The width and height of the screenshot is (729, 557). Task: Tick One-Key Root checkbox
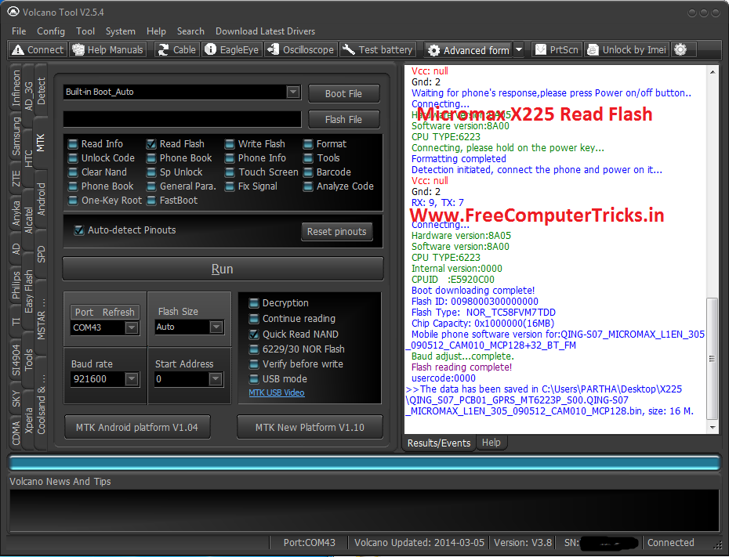[73, 201]
